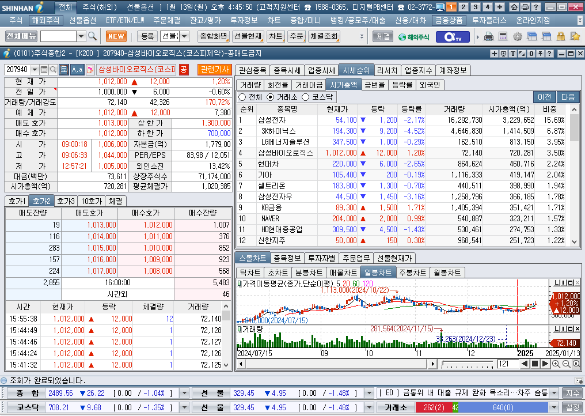Open the stock code list icon beside 207940

coord(44,70)
